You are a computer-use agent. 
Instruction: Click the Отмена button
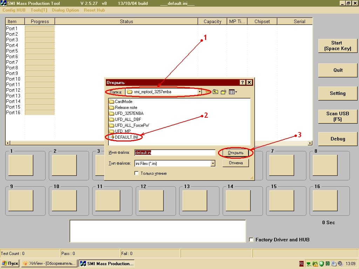click(x=236, y=163)
